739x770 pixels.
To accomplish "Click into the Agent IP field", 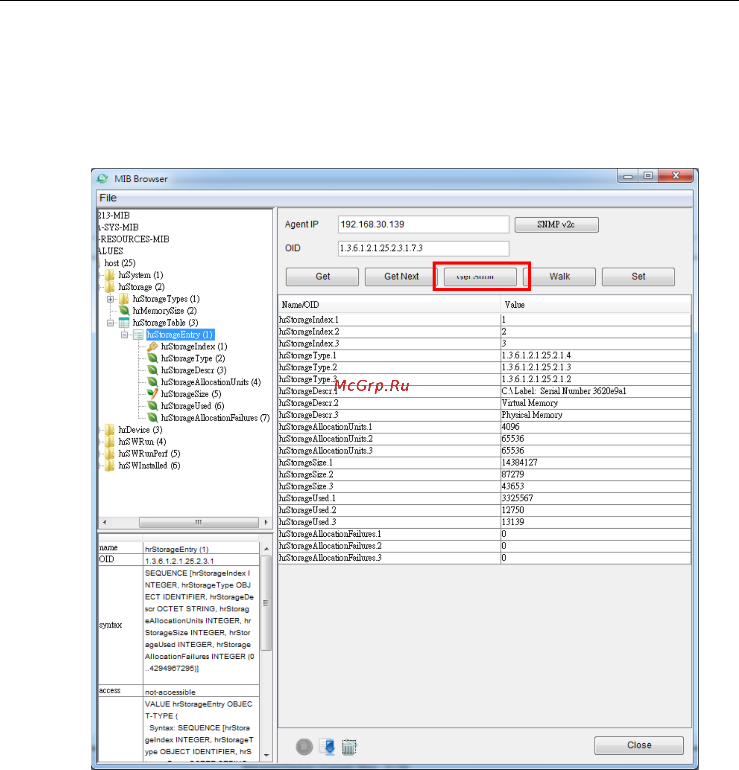I will [423, 224].
